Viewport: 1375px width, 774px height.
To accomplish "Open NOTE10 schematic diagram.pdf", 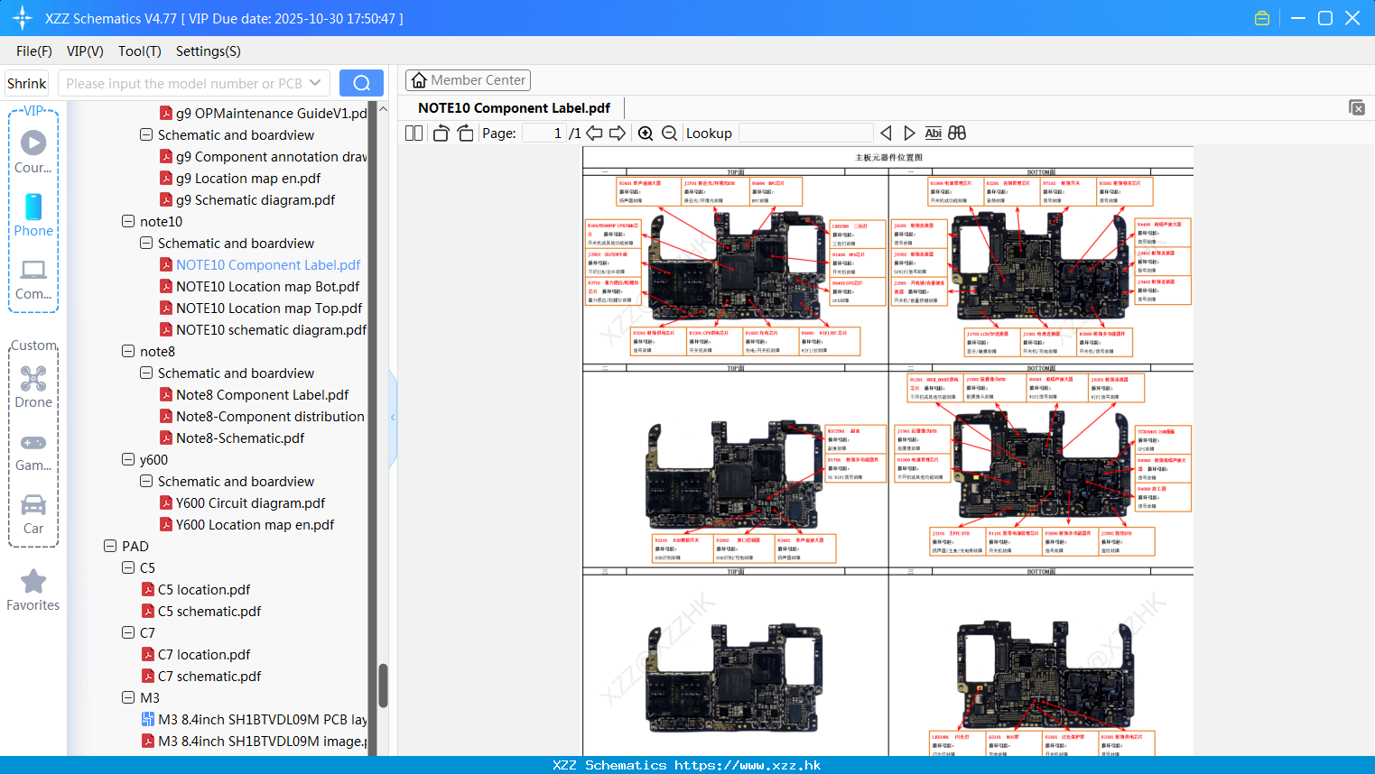I will pos(271,330).
